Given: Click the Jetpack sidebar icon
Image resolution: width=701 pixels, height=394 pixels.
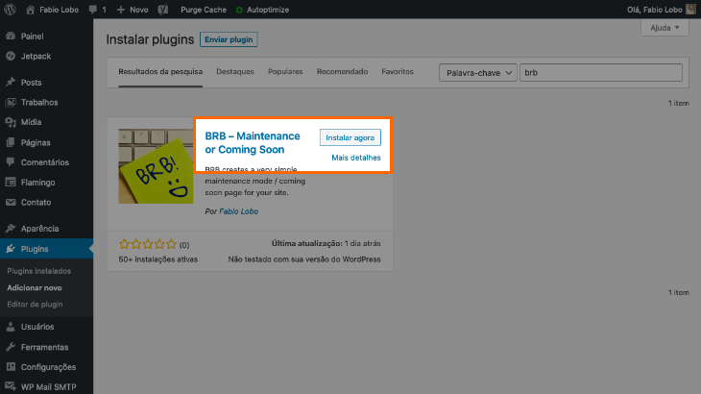Looking at the screenshot, I should (x=11, y=57).
